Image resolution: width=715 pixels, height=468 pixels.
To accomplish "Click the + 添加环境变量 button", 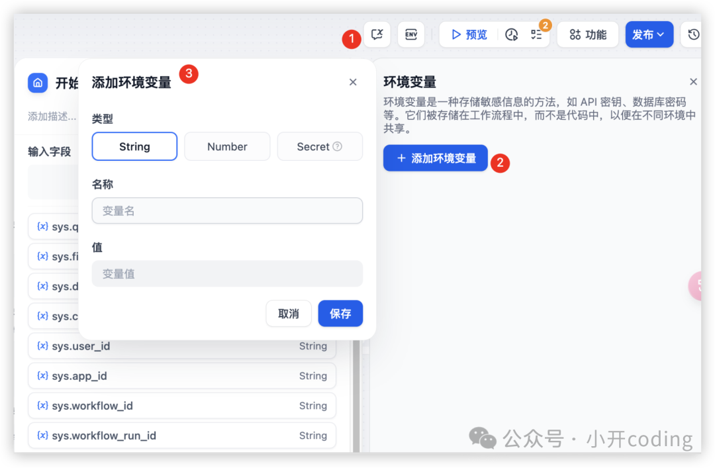I will coord(436,158).
